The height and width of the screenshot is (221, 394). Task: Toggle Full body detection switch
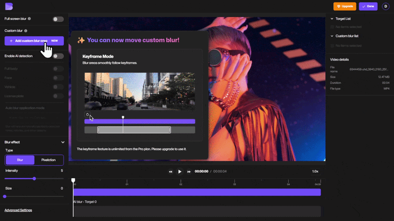(x=58, y=69)
